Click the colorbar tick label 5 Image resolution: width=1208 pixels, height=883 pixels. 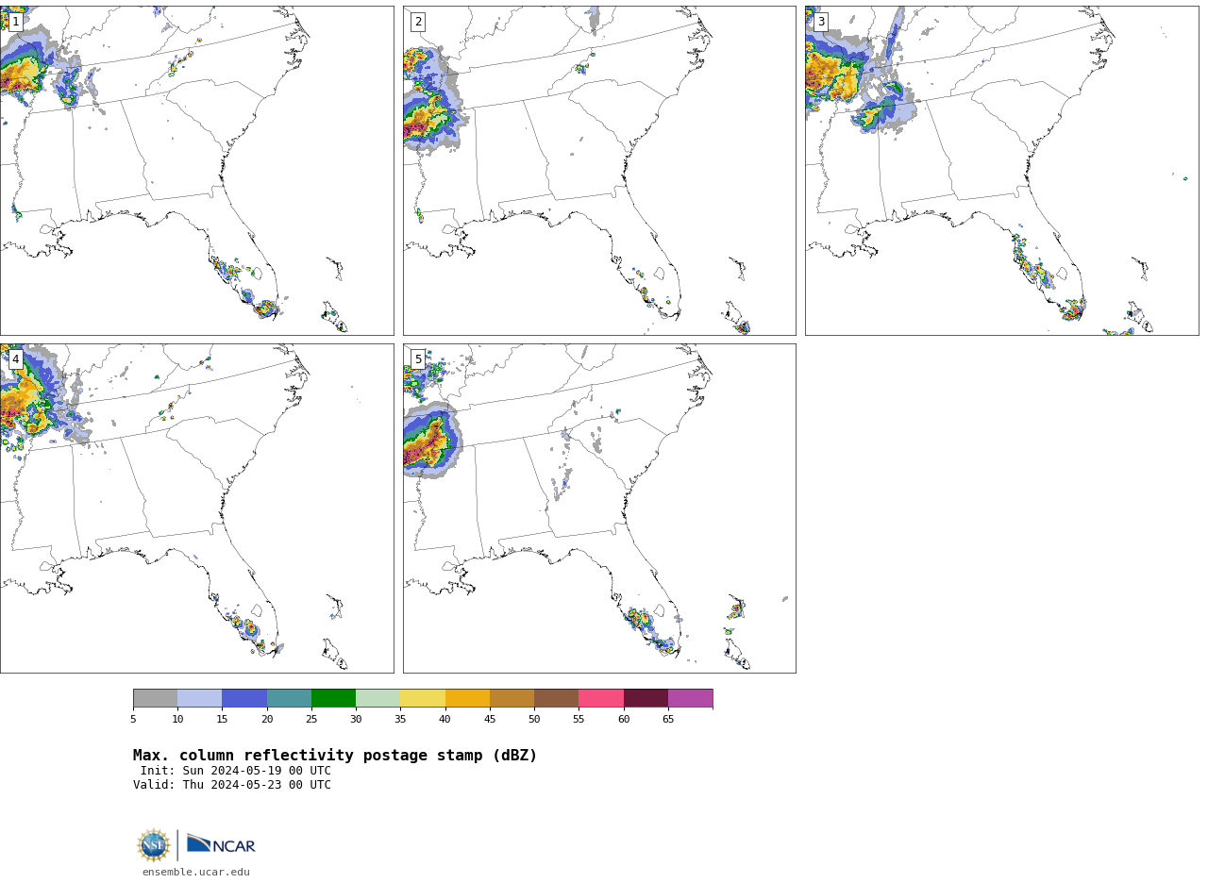(x=133, y=719)
